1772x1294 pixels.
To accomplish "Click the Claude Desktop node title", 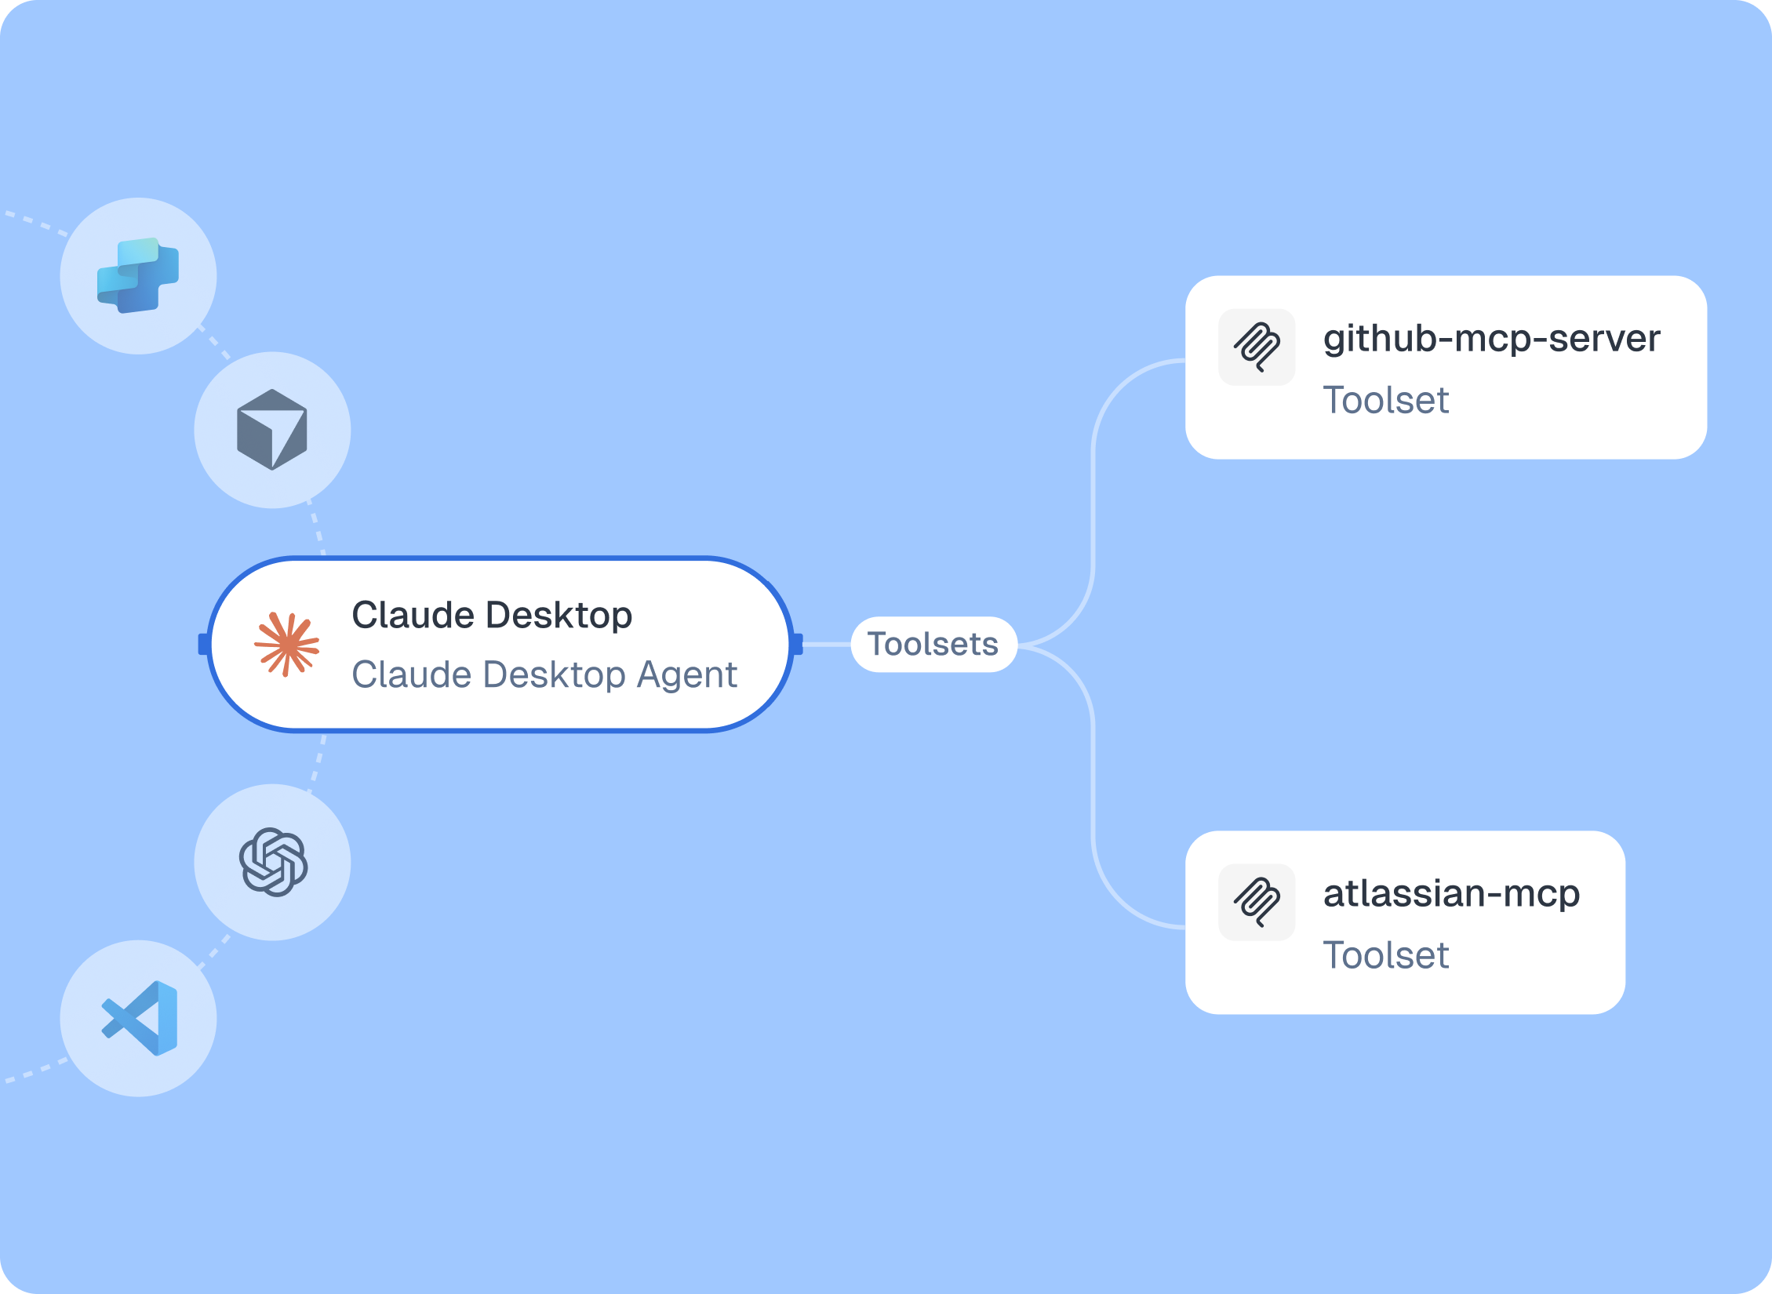I will (x=492, y=615).
